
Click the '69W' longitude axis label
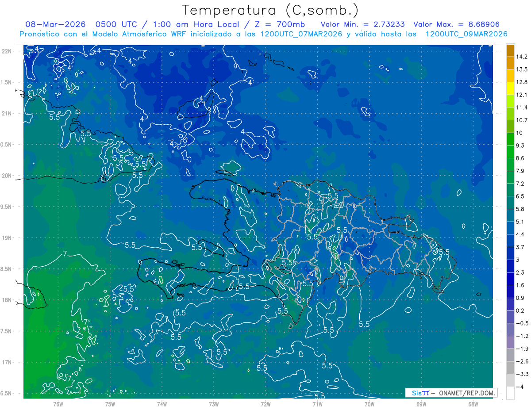[421, 404]
